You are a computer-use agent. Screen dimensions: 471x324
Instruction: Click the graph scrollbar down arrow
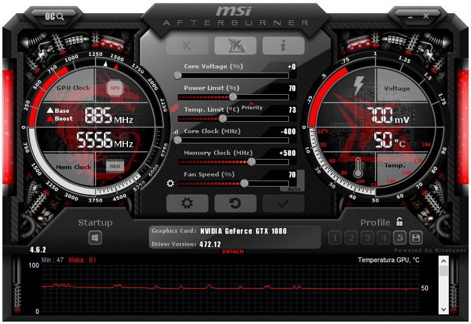point(443,310)
